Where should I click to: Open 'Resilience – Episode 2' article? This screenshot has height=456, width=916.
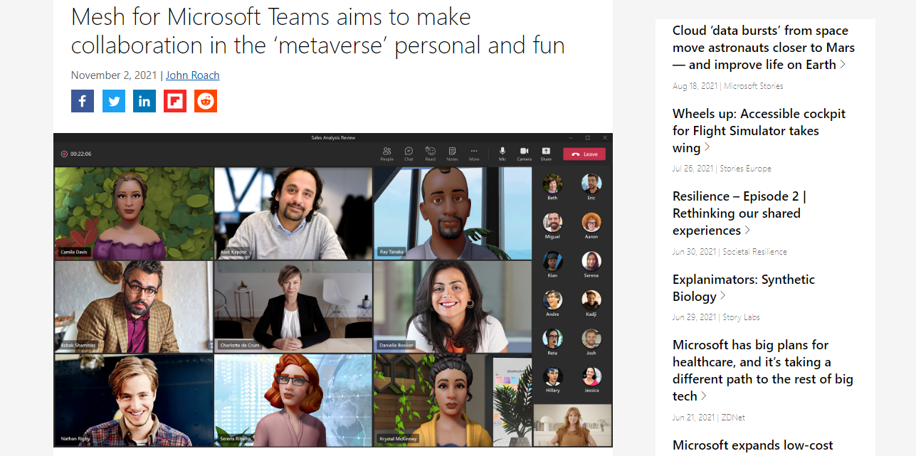[x=739, y=213]
